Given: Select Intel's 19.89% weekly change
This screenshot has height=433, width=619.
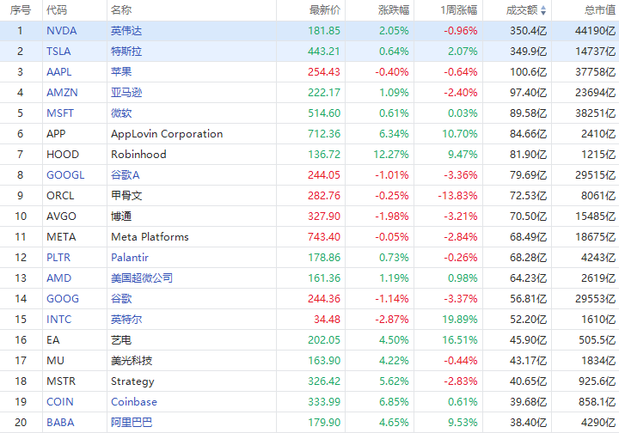Looking at the screenshot, I should click(x=460, y=320).
